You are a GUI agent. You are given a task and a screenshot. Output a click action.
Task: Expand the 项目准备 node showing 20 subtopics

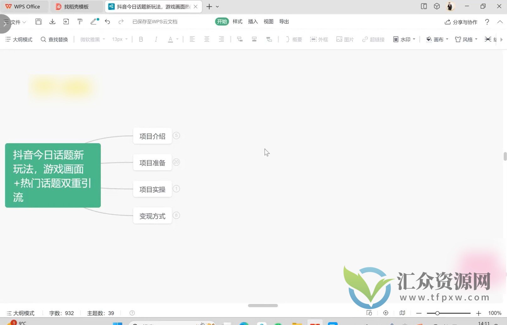(176, 162)
